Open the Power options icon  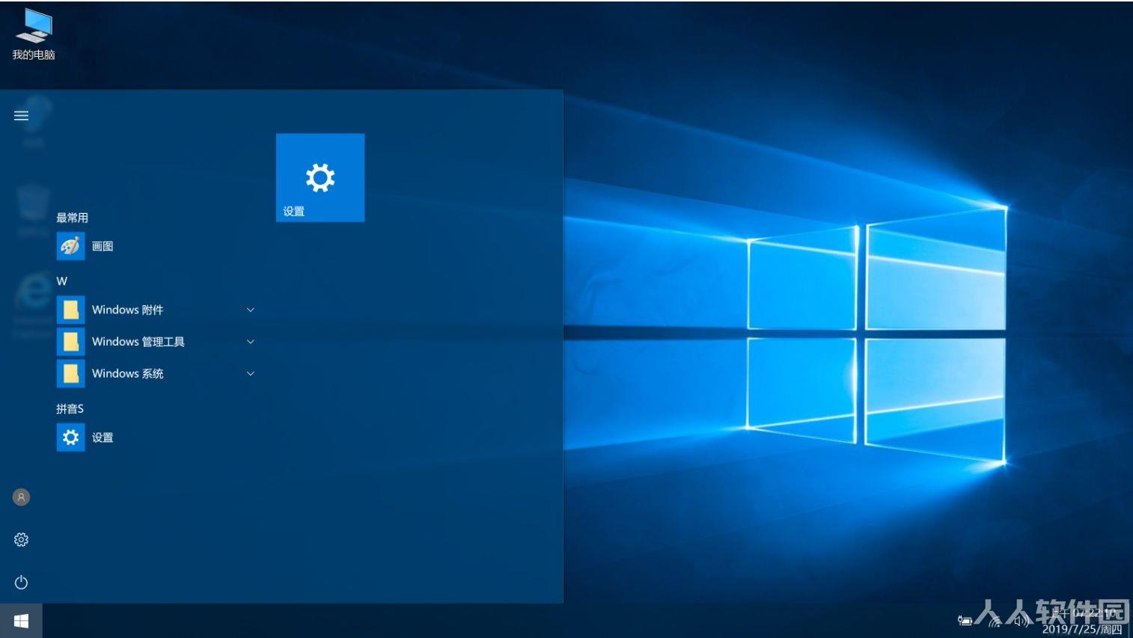pos(21,582)
